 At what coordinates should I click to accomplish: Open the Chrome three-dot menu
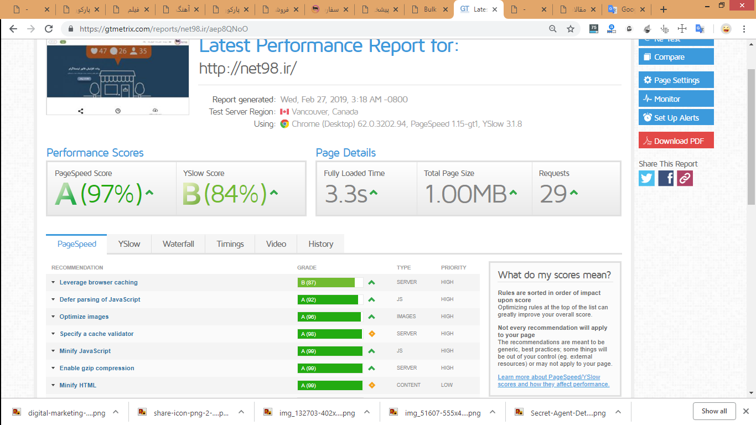pyautogui.click(x=744, y=29)
